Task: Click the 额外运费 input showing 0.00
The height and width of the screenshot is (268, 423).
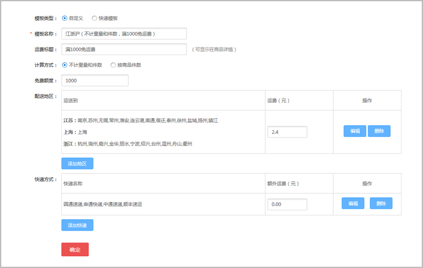Action: click(x=287, y=204)
